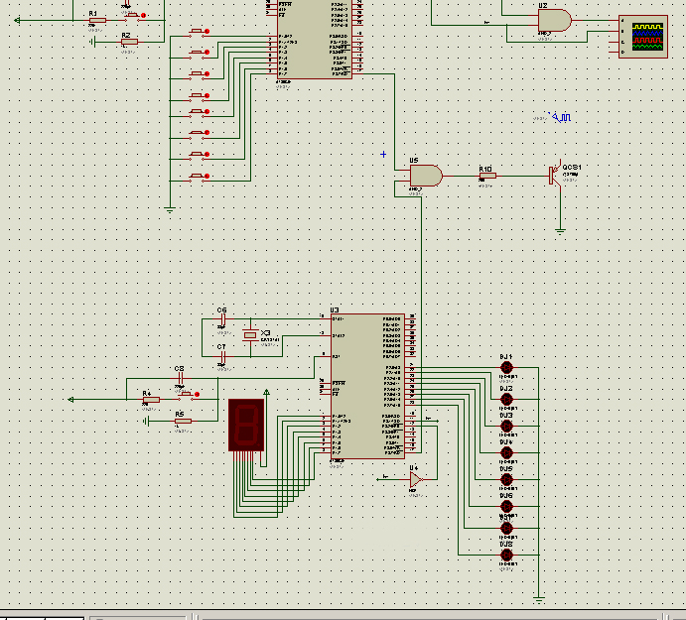Screen dimensions: 686x620
Task: Select the DJ5 LED
Action: click(506, 479)
